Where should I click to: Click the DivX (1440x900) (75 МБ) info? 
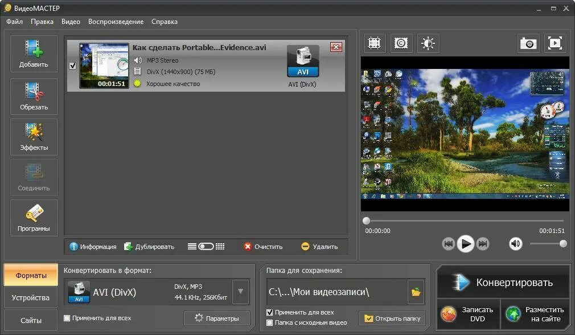175,72
